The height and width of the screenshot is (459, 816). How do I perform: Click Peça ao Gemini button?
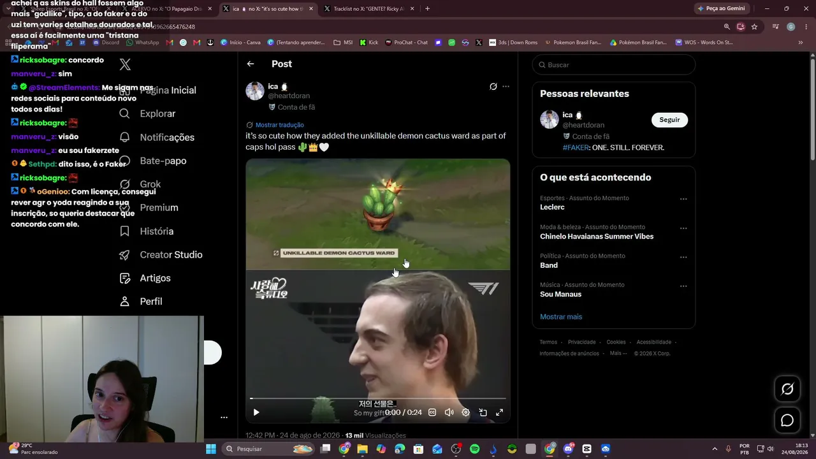click(721, 9)
